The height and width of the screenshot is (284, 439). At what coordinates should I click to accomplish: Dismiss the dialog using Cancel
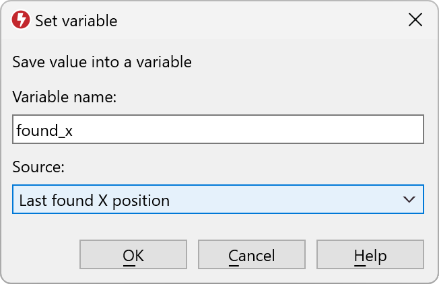[x=252, y=256]
